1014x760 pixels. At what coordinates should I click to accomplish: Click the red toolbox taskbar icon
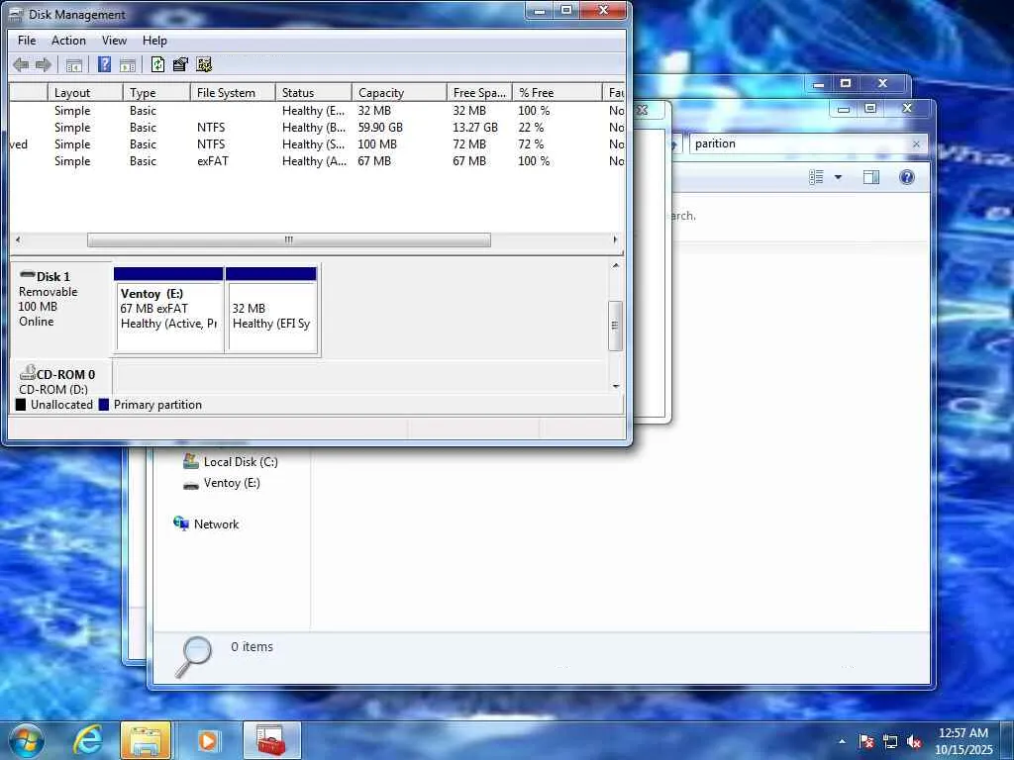click(x=271, y=740)
